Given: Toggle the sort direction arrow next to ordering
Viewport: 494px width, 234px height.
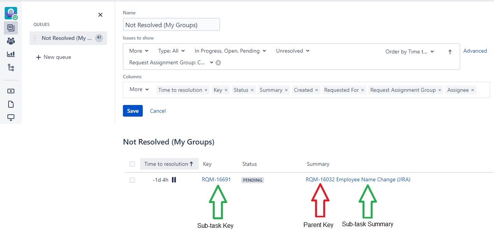Looking at the screenshot, I should coord(450,51).
